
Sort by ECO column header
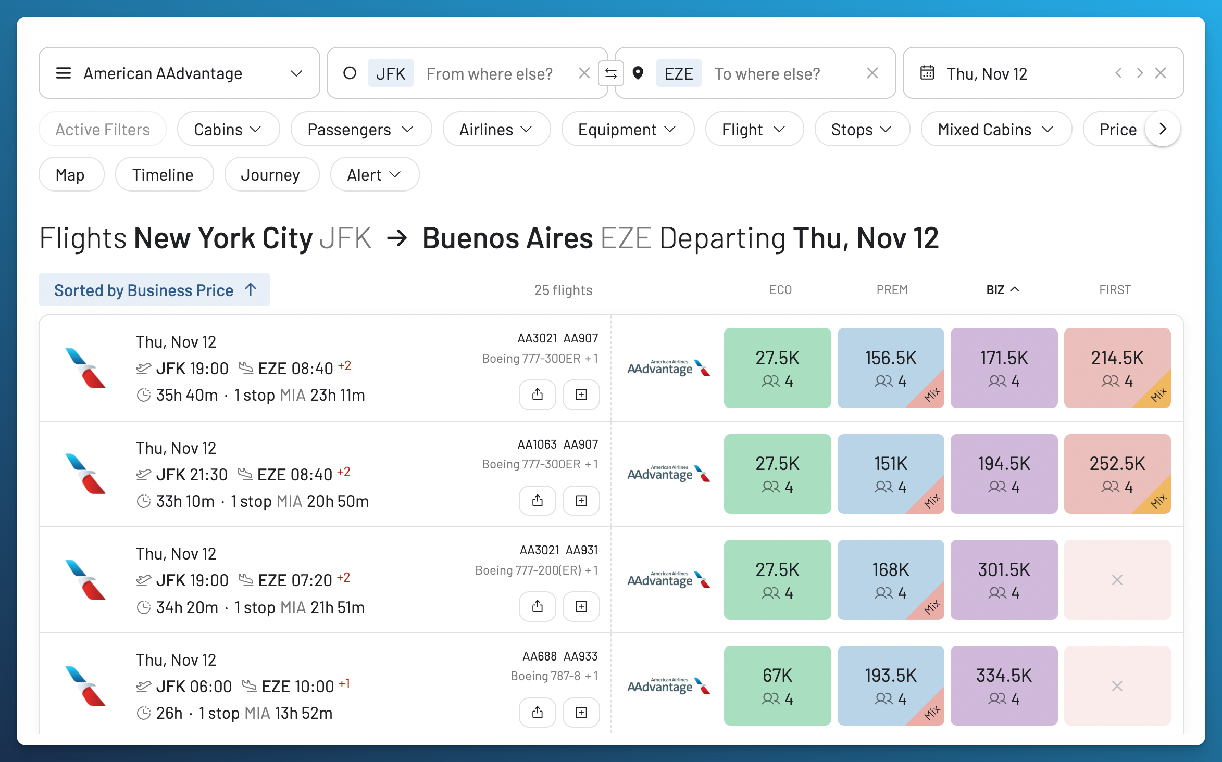780,289
